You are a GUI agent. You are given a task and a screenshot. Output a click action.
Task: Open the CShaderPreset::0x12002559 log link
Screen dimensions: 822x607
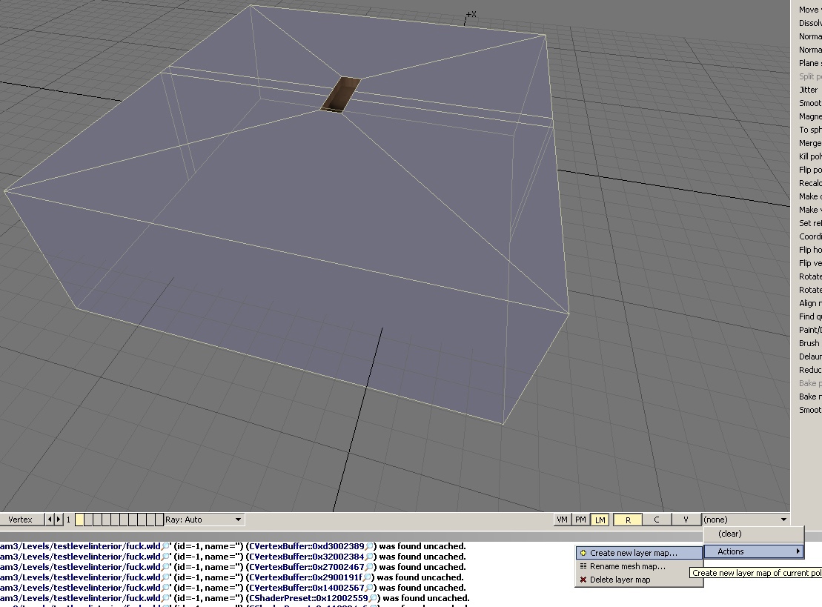tap(309, 598)
